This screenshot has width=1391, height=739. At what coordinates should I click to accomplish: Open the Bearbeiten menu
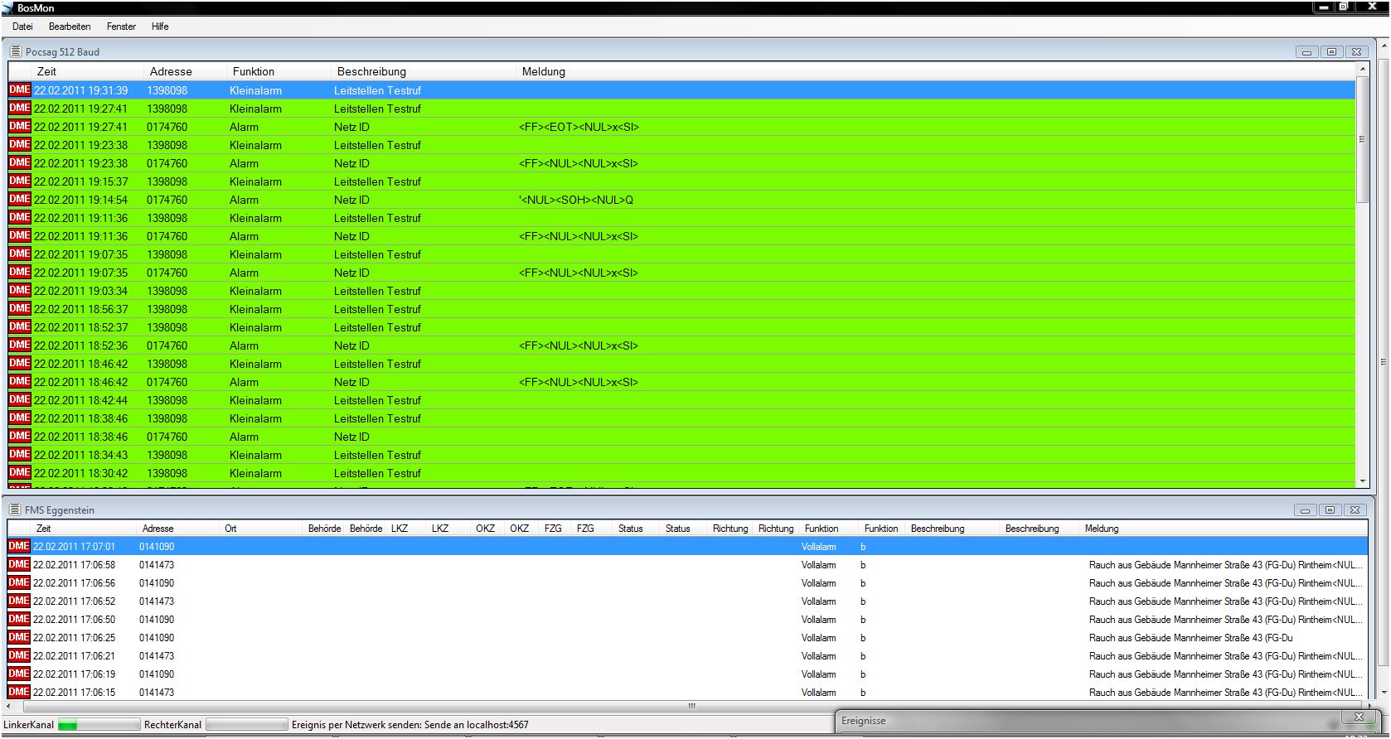click(x=70, y=27)
